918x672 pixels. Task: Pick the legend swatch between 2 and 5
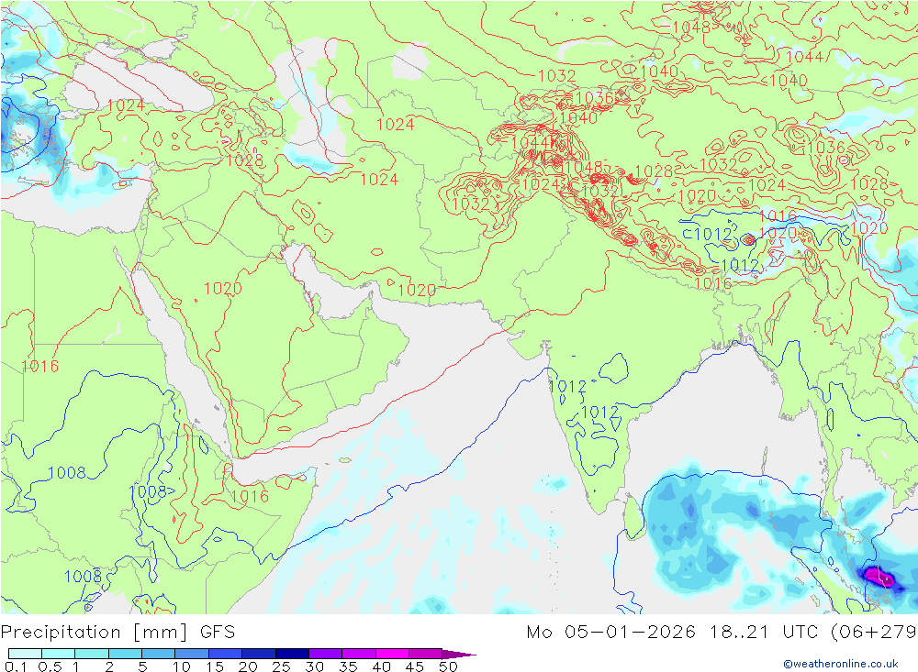(125, 654)
